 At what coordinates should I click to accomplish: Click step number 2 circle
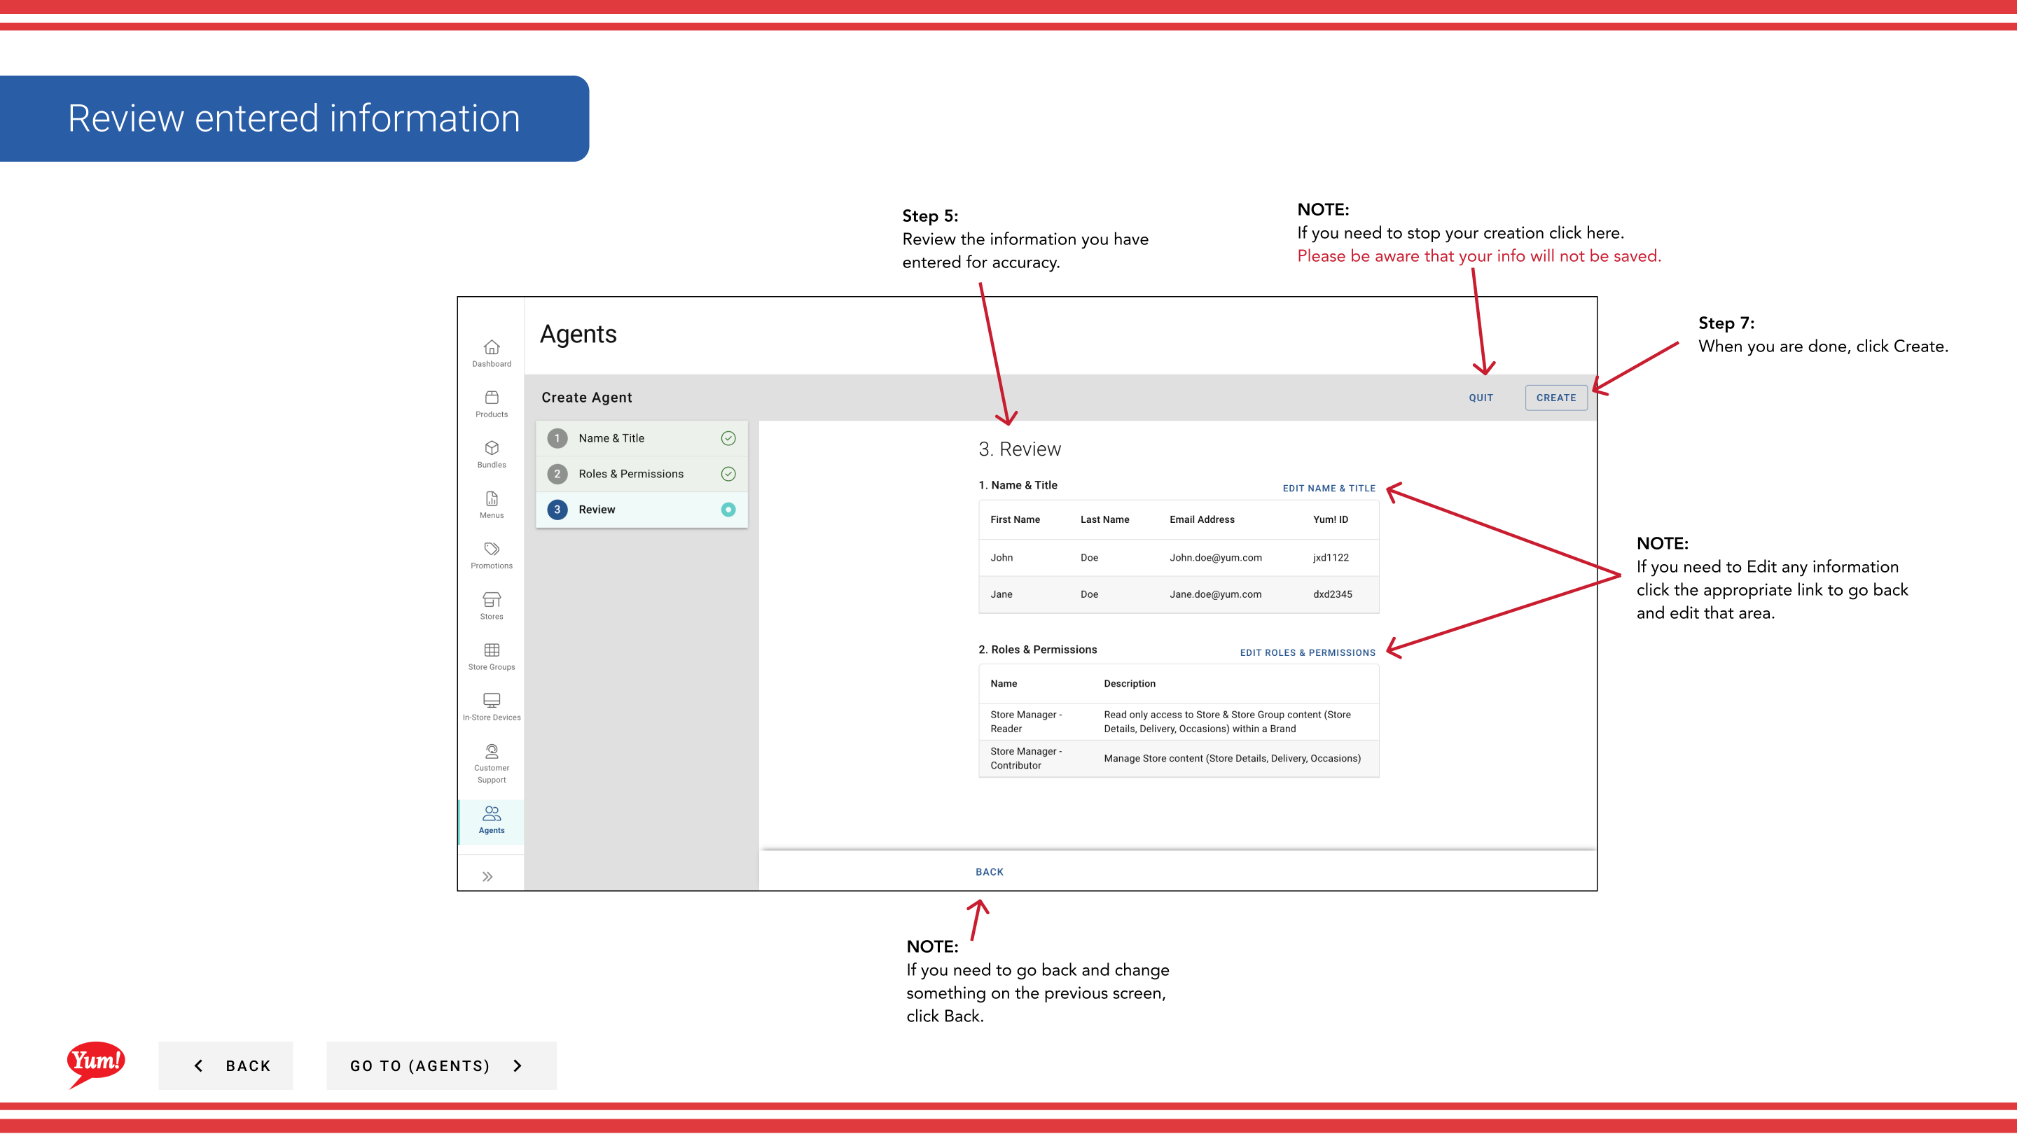coord(557,473)
